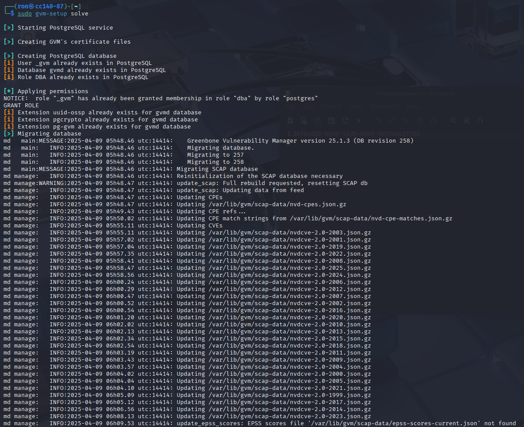Image resolution: width=524 pixels, height=427 pixels.
Task: Click the nvdcve-2.0-2000.json.gz path
Action: 290,374
